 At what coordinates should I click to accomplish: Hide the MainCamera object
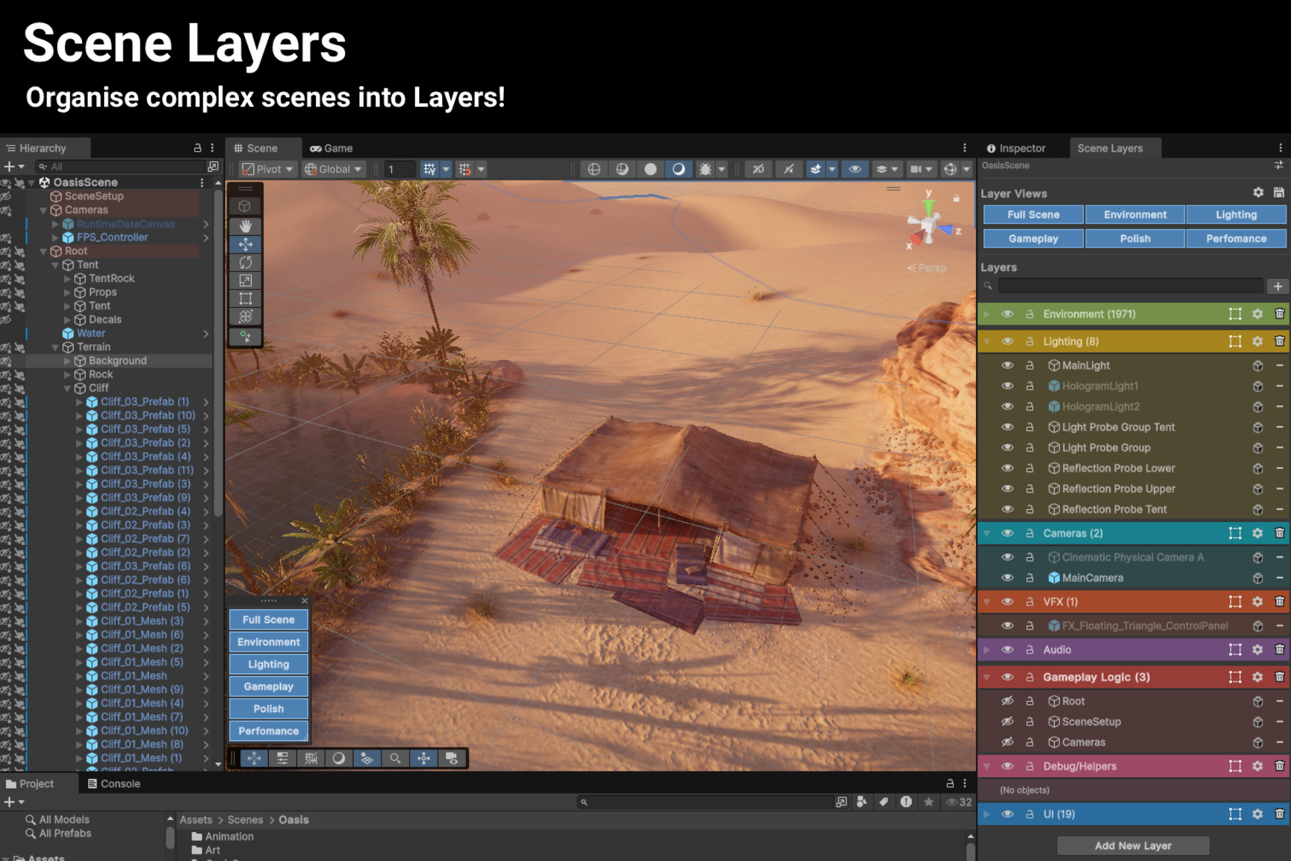[1007, 578]
